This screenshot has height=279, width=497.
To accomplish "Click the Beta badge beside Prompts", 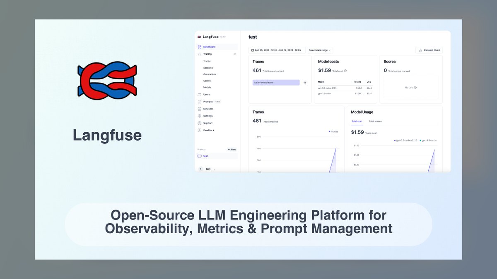I will coord(217,102).
